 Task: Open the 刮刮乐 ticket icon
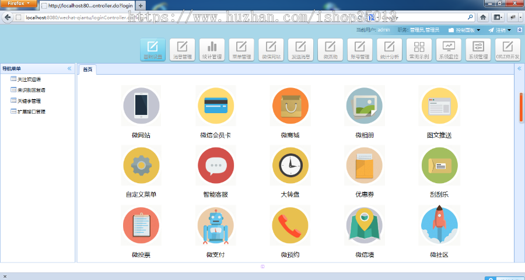(x=439, y=165)
